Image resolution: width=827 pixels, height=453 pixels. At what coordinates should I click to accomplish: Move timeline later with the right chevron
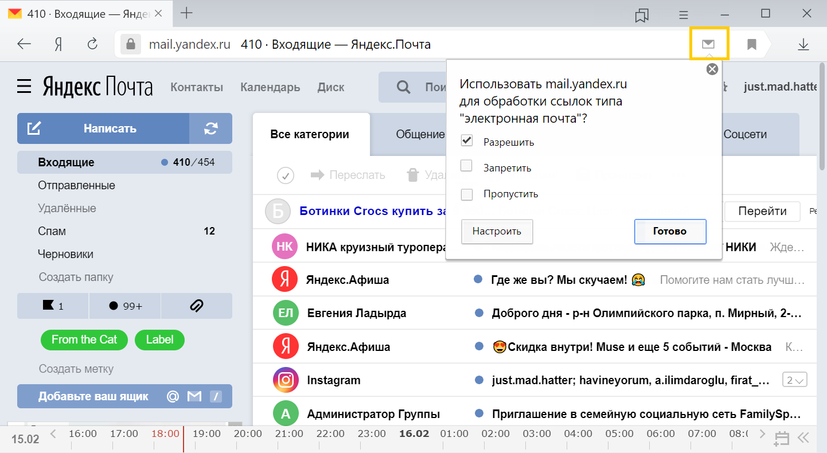click(x=762, y=433)
